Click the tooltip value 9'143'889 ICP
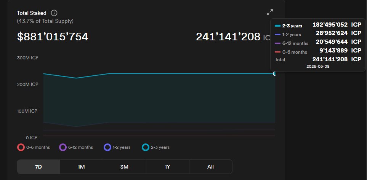 tap(341, 51)
